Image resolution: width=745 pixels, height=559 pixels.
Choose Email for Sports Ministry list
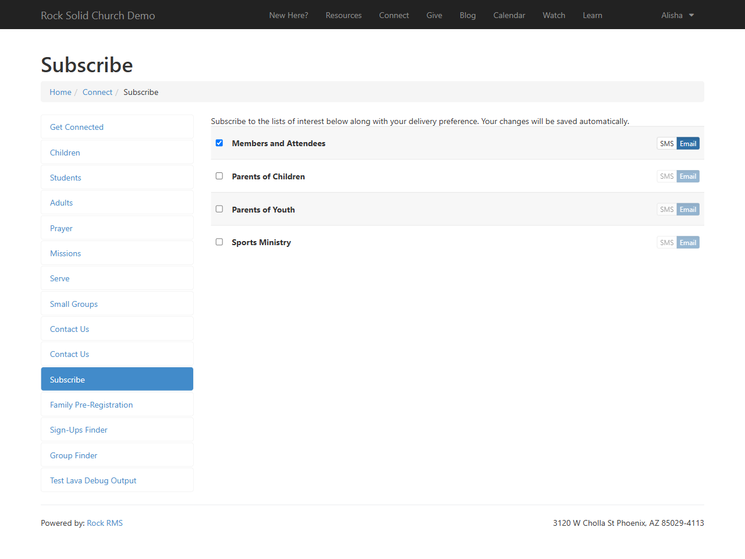(x=688, y=243)
